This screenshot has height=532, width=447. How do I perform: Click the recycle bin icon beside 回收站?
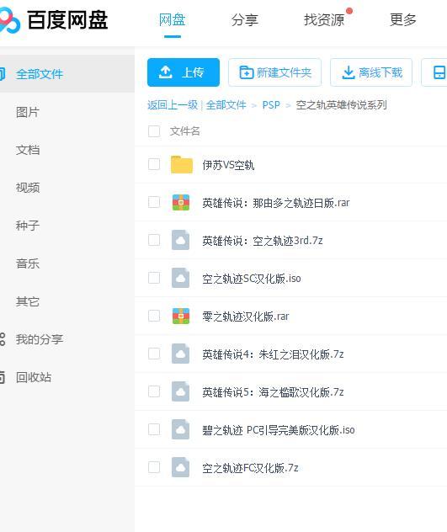3,377
